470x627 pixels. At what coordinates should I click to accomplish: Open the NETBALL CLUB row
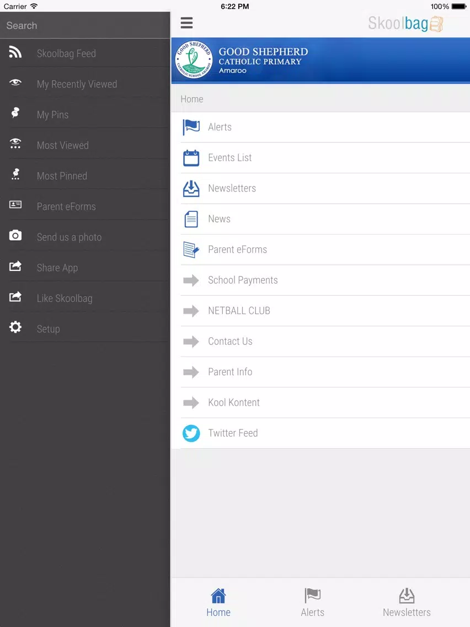click(x=321, y=311)
